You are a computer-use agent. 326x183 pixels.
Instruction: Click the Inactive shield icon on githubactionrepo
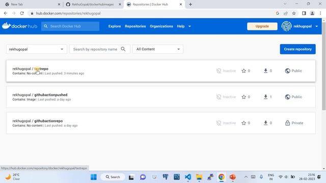(x=219, y=123)
